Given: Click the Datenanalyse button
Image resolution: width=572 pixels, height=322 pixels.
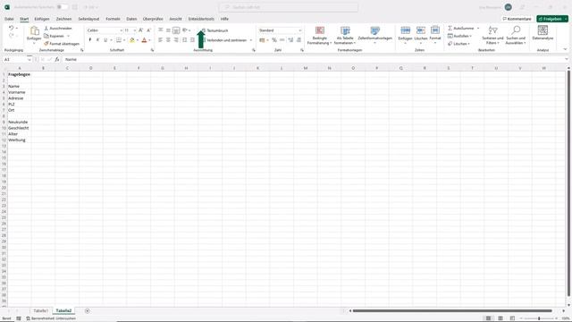Looking at the screenshot, I should pyautogui.click(x=543, y=33).
